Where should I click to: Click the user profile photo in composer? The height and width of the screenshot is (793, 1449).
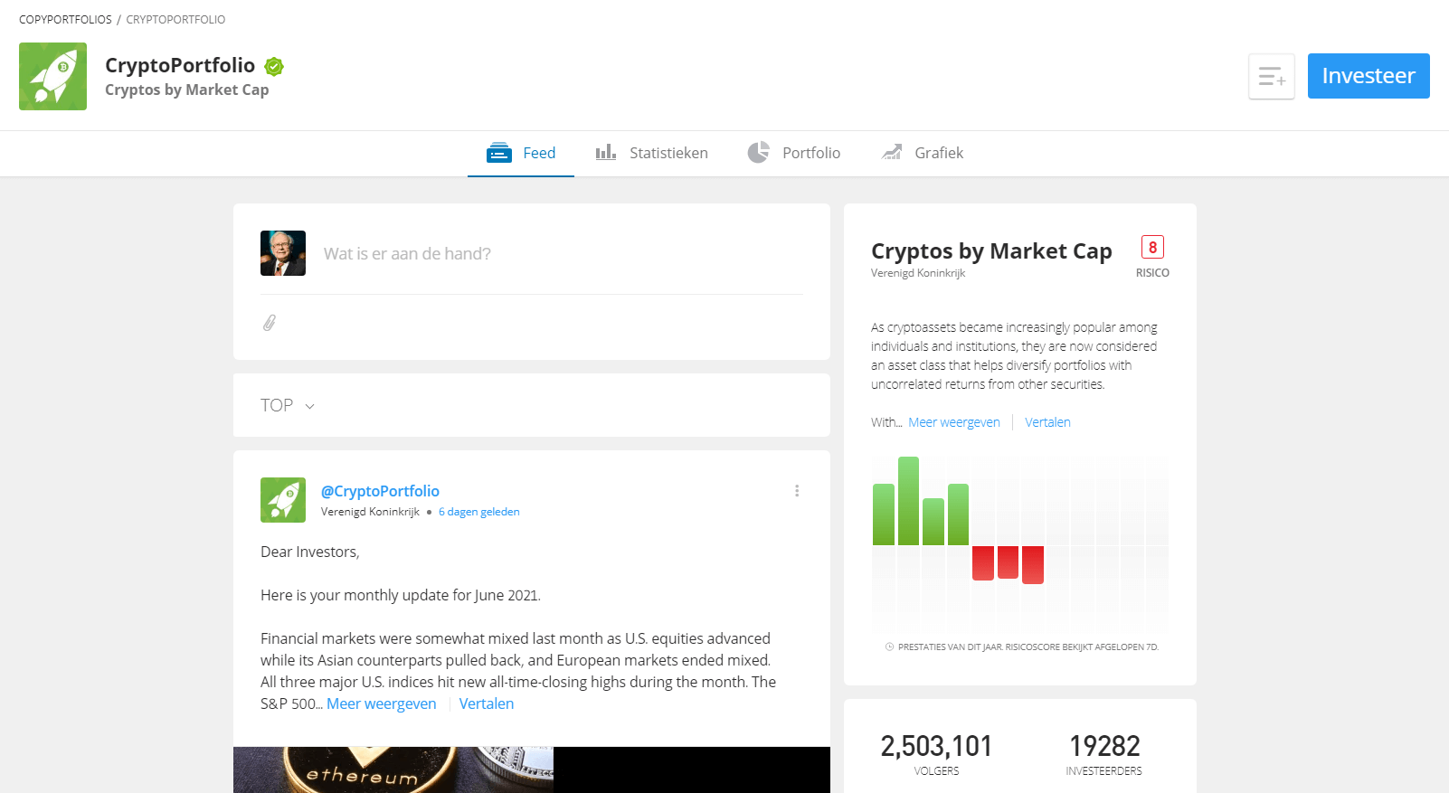(283, 253)
